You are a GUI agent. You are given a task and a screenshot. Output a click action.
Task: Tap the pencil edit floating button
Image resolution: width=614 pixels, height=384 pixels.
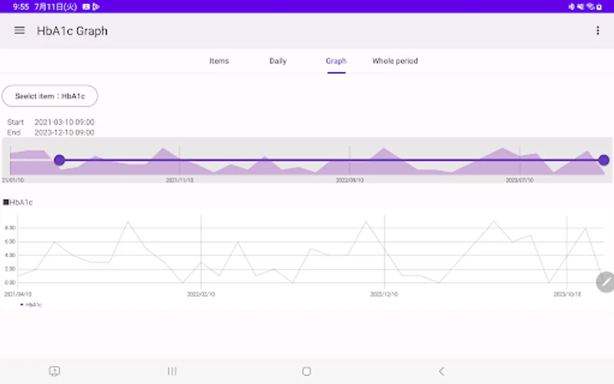coord(605,282)
